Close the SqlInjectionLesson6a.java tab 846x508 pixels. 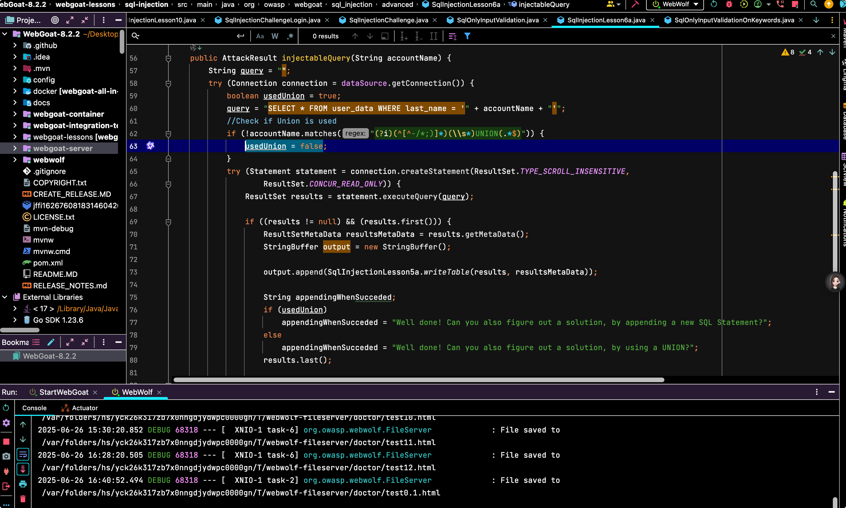tap(652, 20)
